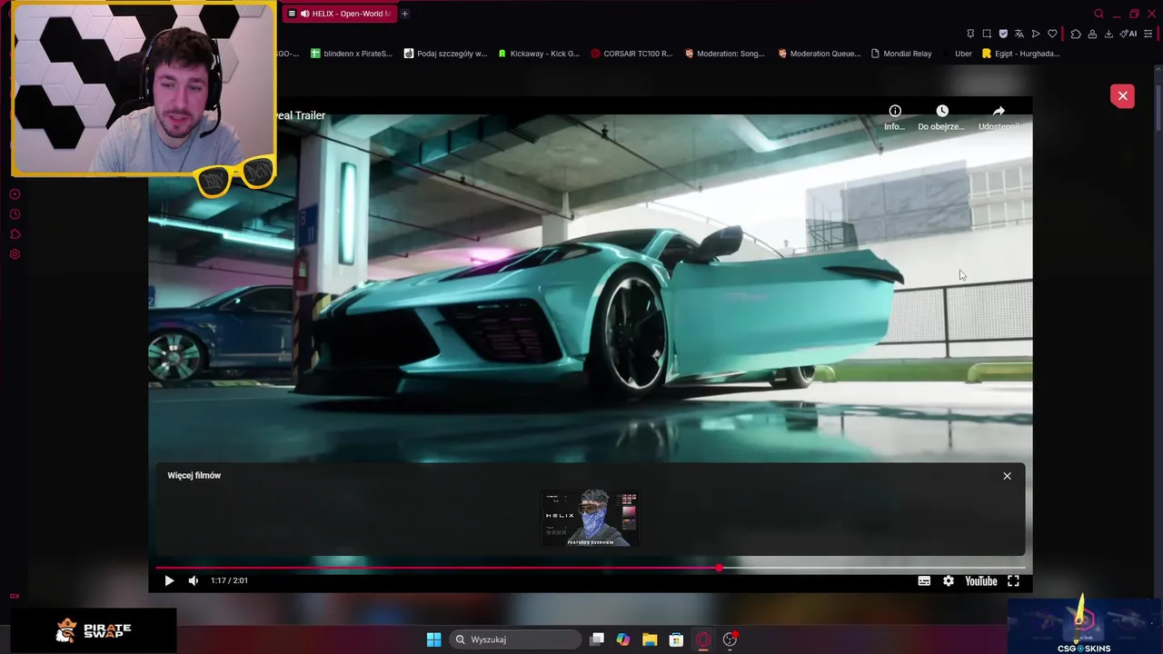Open Moderation Queue... bookmark

tap(819, 54)
